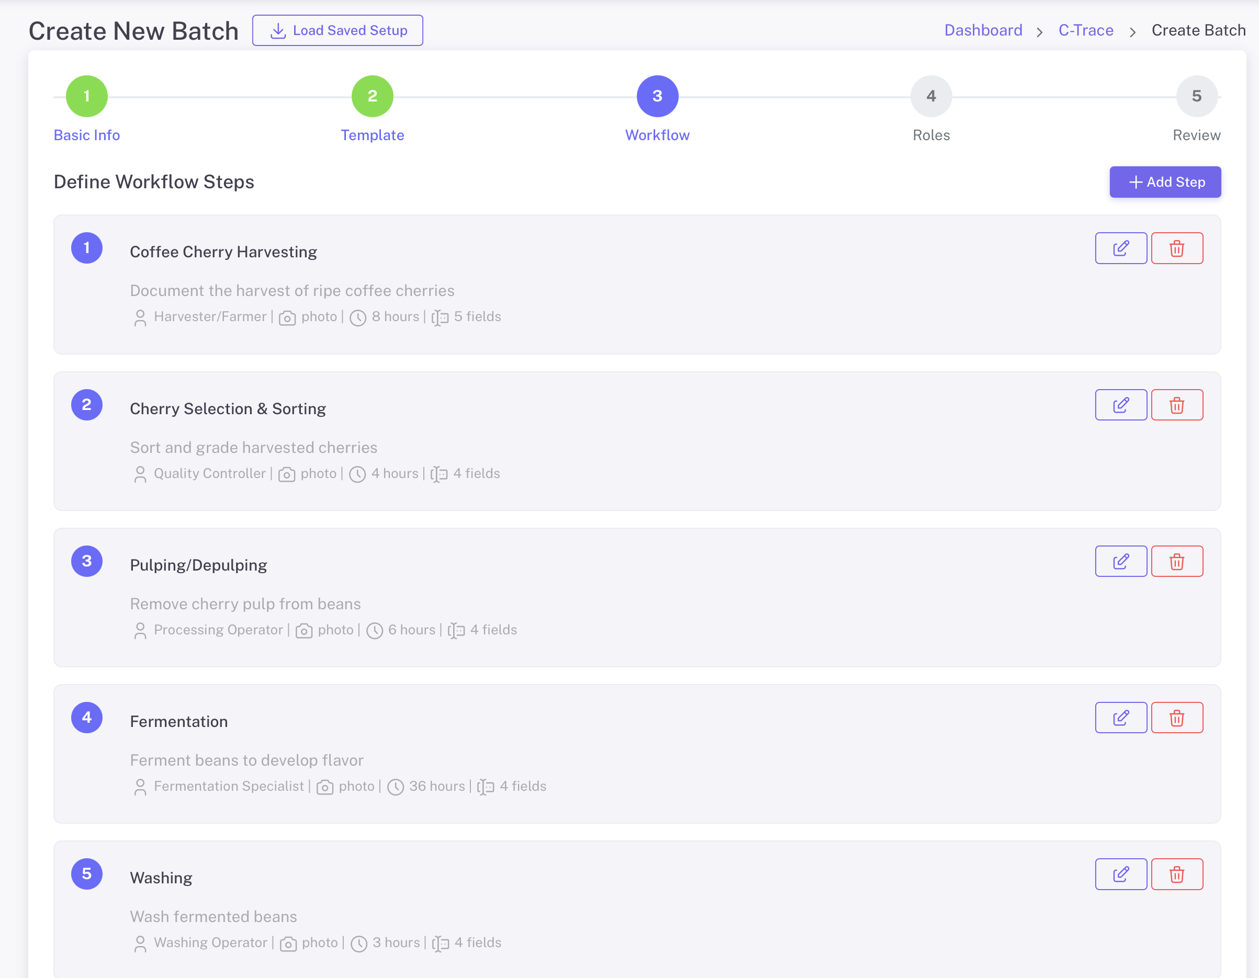
Task: Edit the Fermentation workflow step
Action: click(1121, 717)
